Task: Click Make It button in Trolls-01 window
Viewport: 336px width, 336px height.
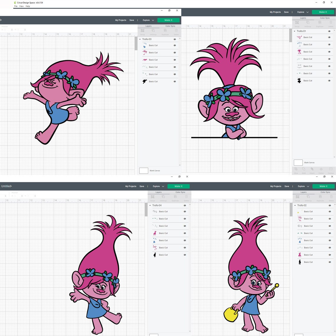Action: click(323, 12)
